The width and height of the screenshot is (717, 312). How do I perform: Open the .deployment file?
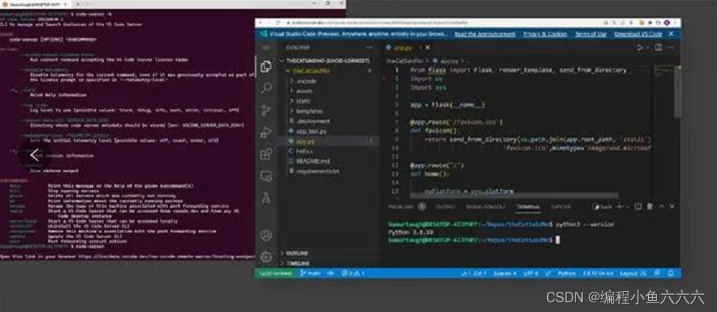[x=328, y=121]
